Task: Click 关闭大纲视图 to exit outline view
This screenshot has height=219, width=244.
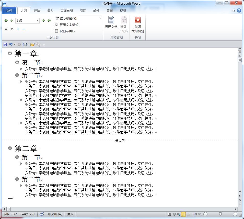Action: [138, 24]
